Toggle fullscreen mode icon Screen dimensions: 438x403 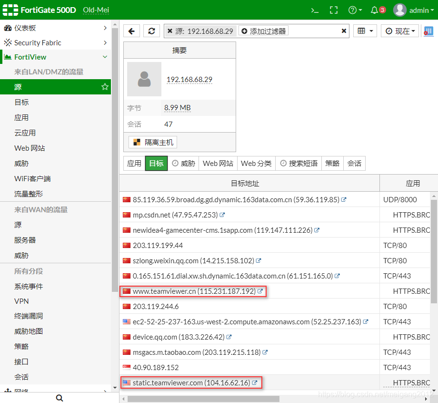click(334, 10)
